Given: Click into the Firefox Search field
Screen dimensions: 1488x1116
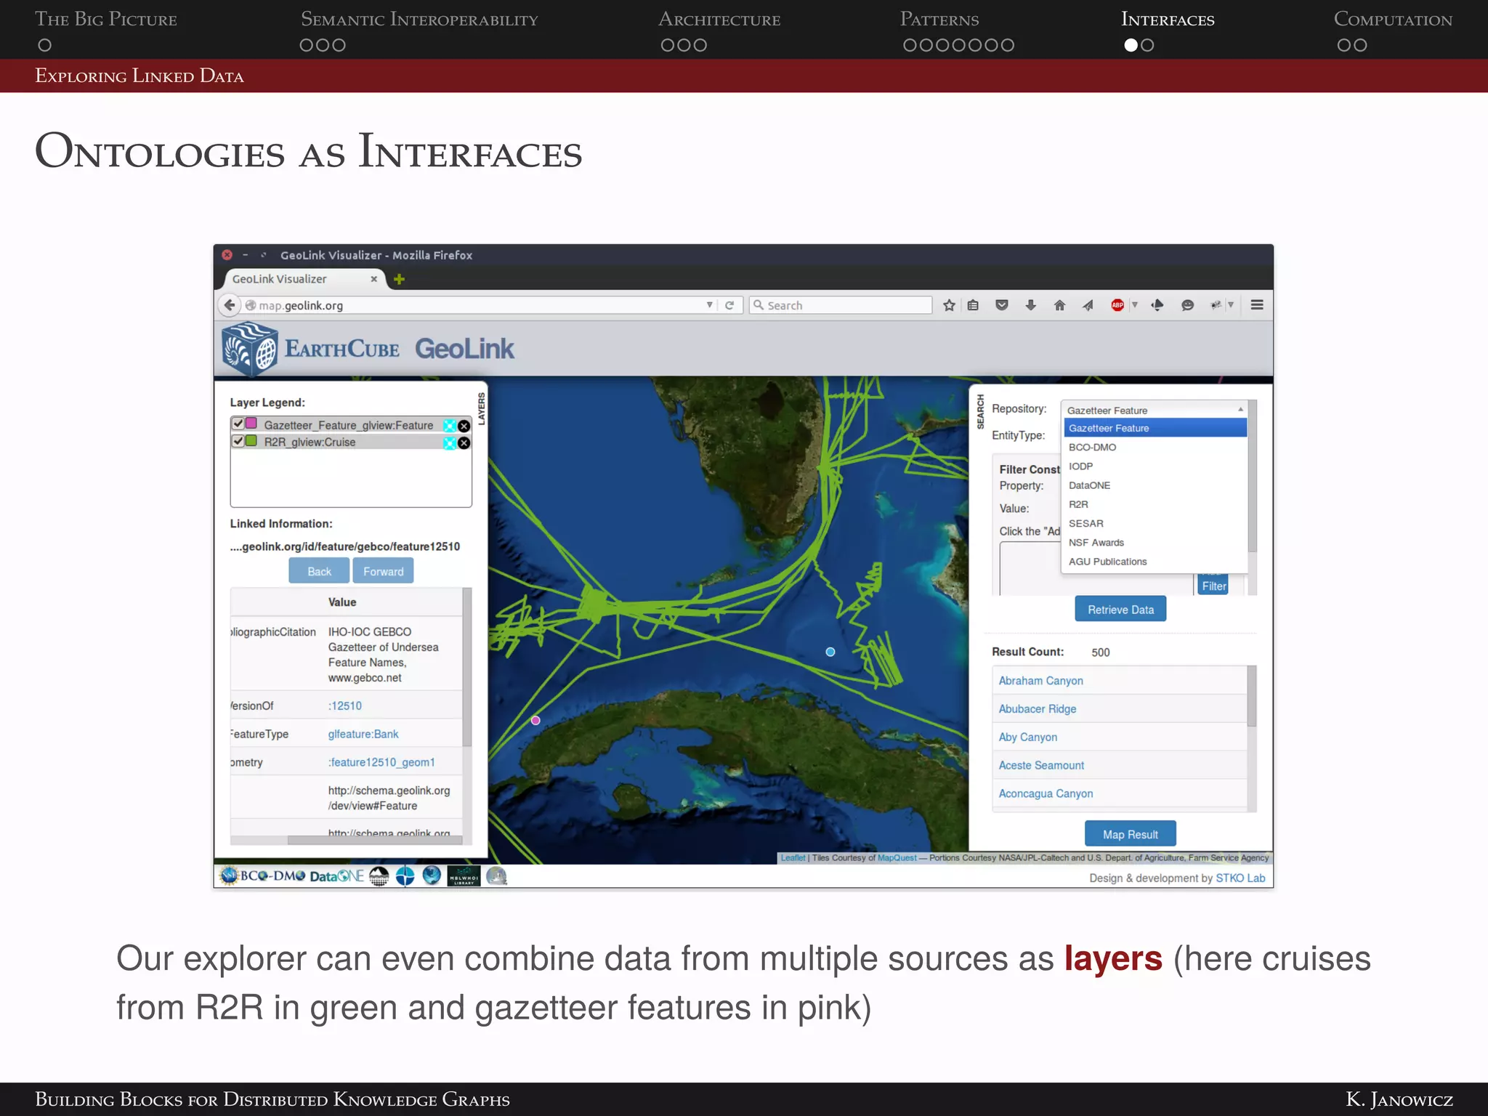Looking at the screenshot, I should click(843, 305).
